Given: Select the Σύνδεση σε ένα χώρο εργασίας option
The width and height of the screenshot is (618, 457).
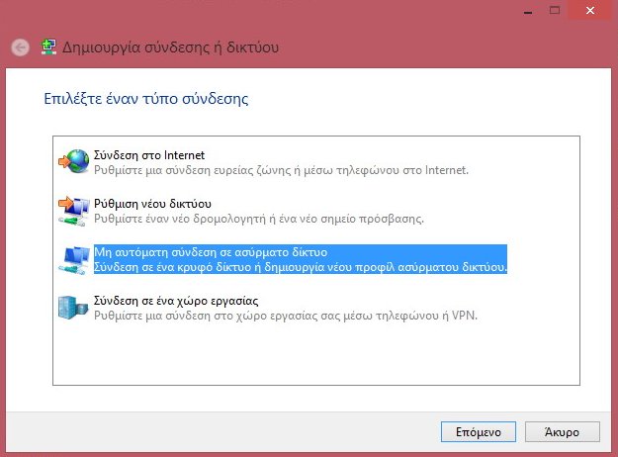Looking at the screenshot, I should click(x=176, y=301).
